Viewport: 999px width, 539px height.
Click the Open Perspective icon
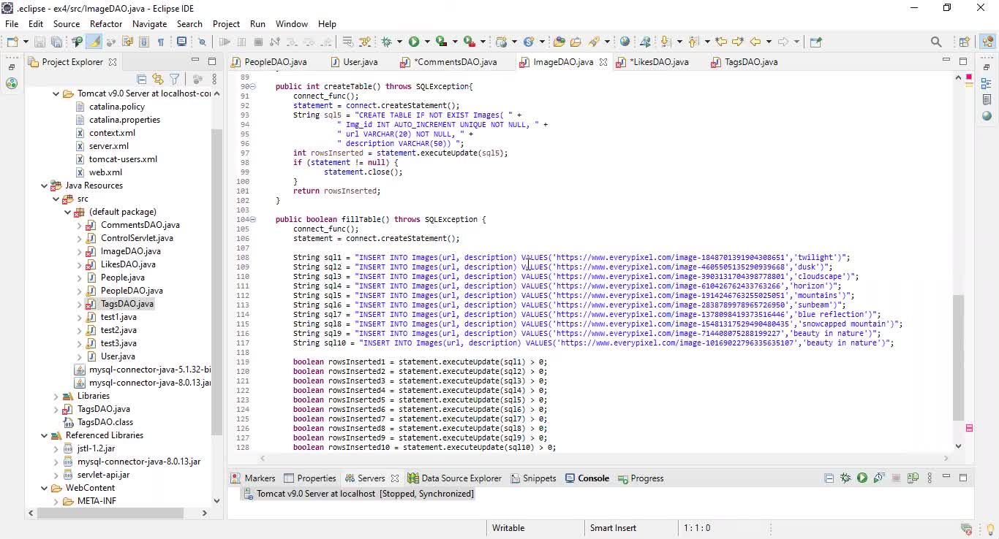pos(965,42)
